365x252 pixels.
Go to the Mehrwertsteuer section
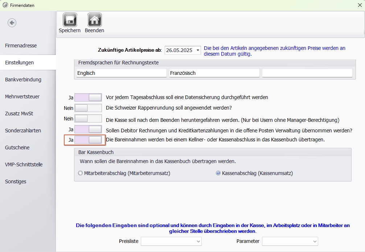click(x=22, y=97)
